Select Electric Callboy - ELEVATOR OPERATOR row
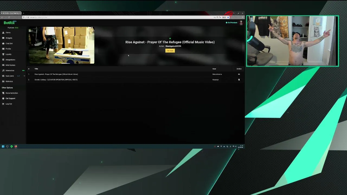 (135, 80)
